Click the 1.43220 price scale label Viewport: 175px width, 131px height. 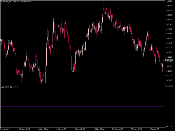169,57
